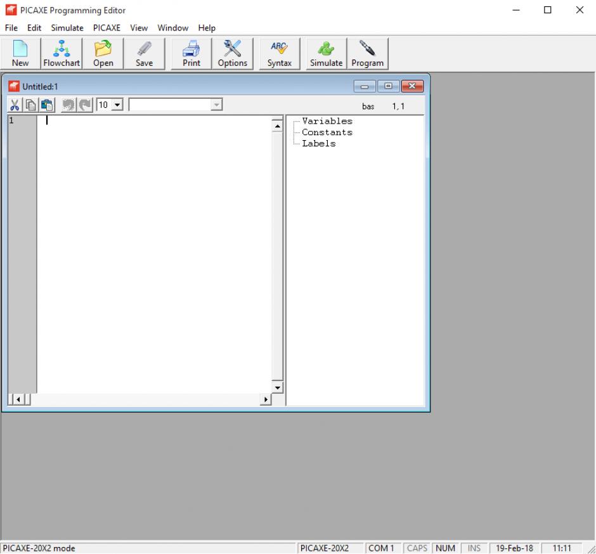Paste using clipboard icon
The width and height of the screenshot is (596, 554).
[x=47, y=105]
